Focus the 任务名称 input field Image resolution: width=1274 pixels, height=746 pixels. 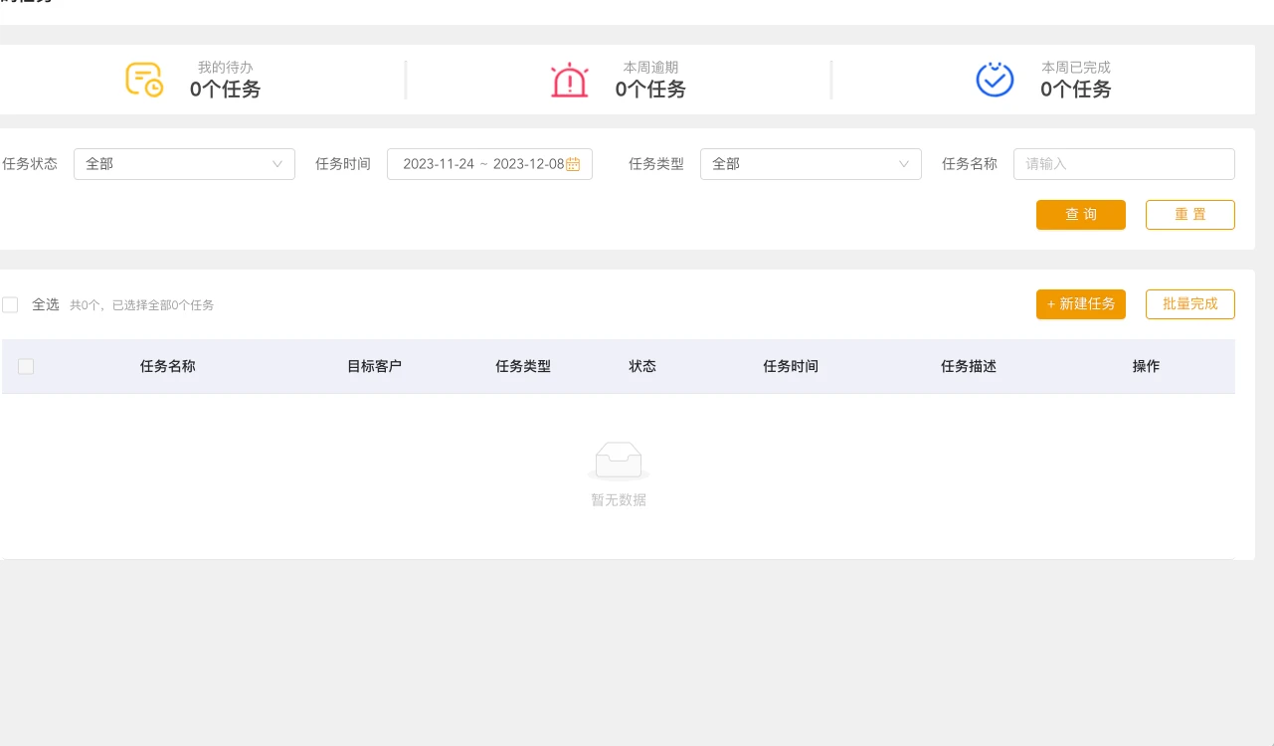pyautogui.click(x=1124, y=164)
